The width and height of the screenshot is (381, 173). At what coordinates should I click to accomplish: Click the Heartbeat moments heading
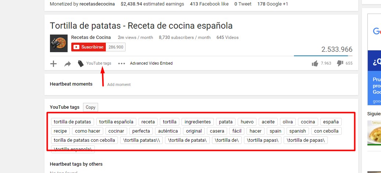pos(71,84)
